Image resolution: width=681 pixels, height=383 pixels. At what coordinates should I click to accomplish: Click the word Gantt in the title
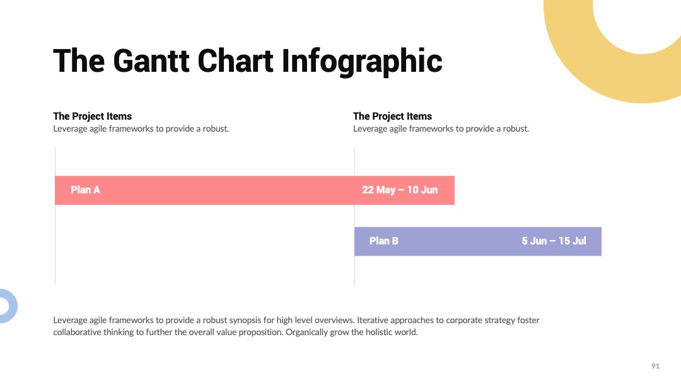pyautogui.click(x=151, y=61)
